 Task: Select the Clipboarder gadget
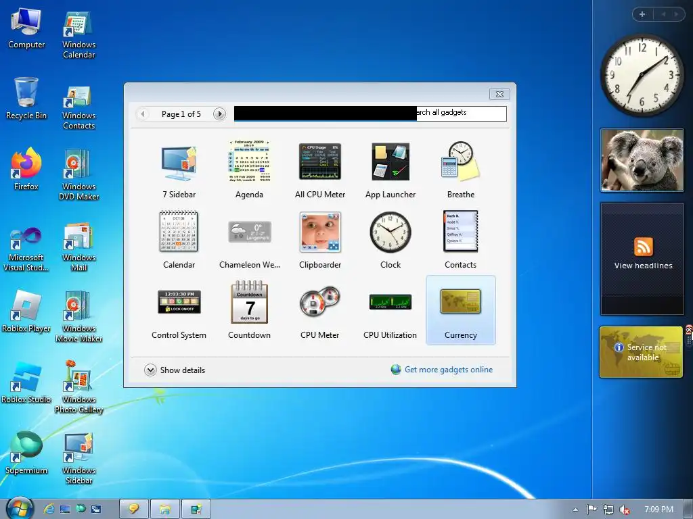tap(320, 240)
